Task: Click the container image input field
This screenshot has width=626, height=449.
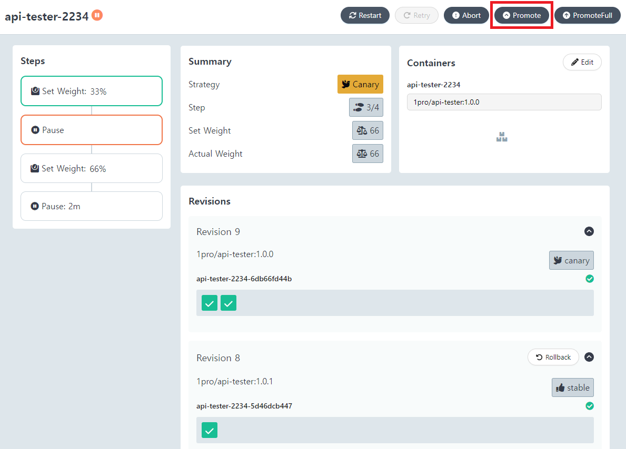Action: point(504,102)
